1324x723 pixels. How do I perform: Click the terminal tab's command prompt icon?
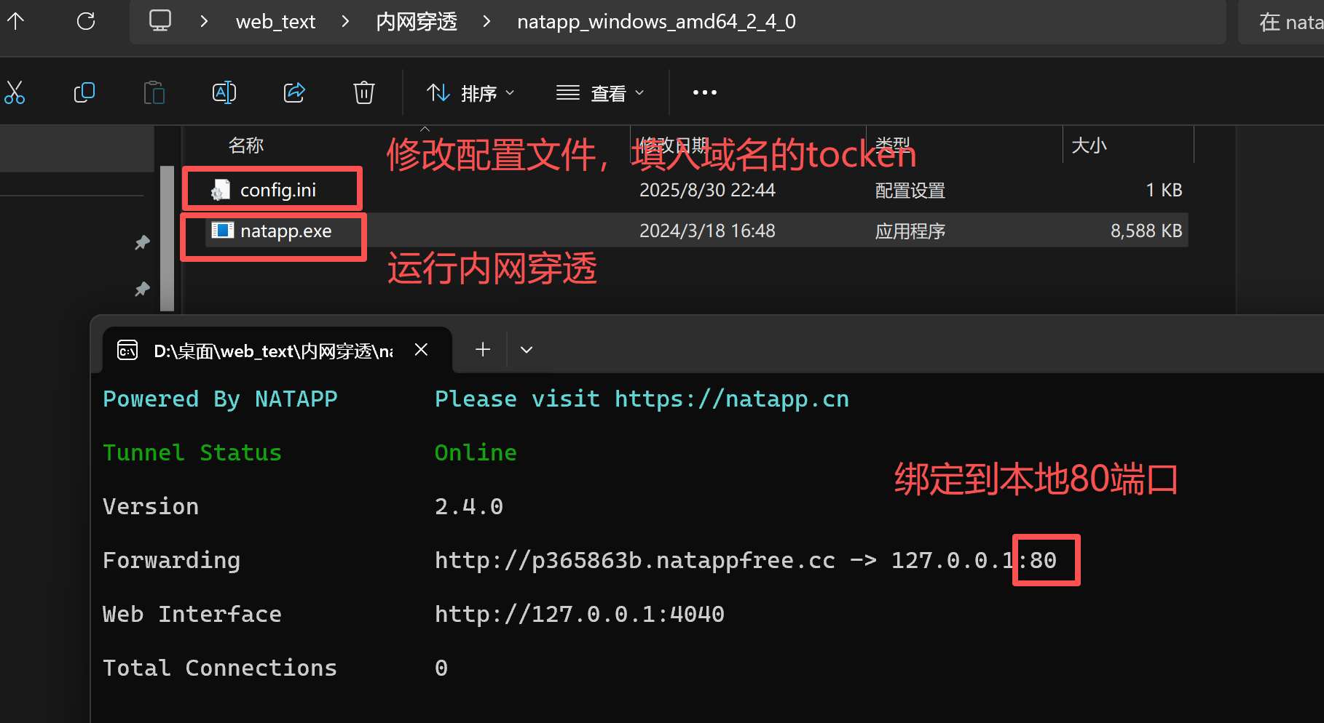click(127, 351)
